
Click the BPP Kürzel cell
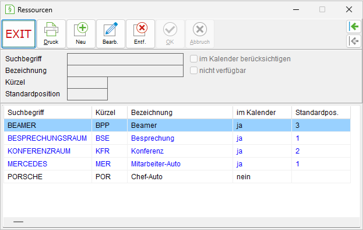click(x=110, y=126)
